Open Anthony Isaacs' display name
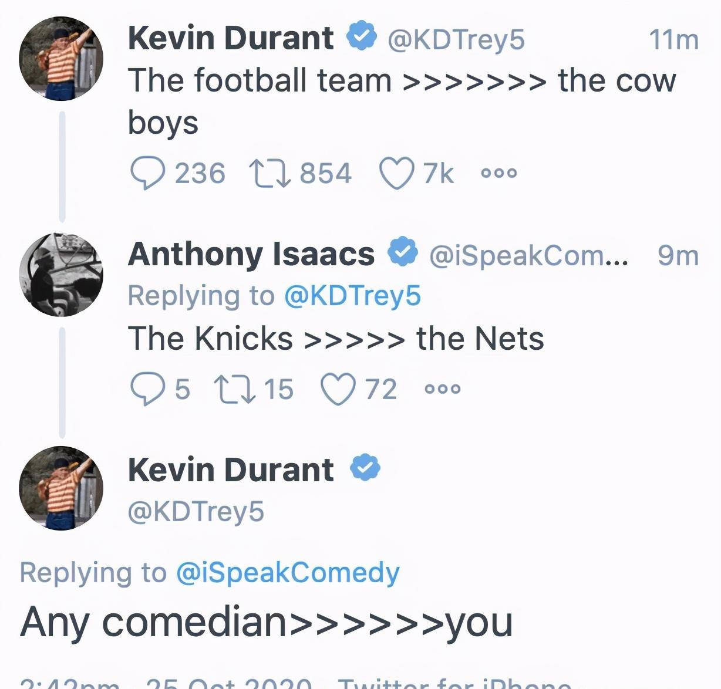 pyautogui.click(x=251, y=254)
